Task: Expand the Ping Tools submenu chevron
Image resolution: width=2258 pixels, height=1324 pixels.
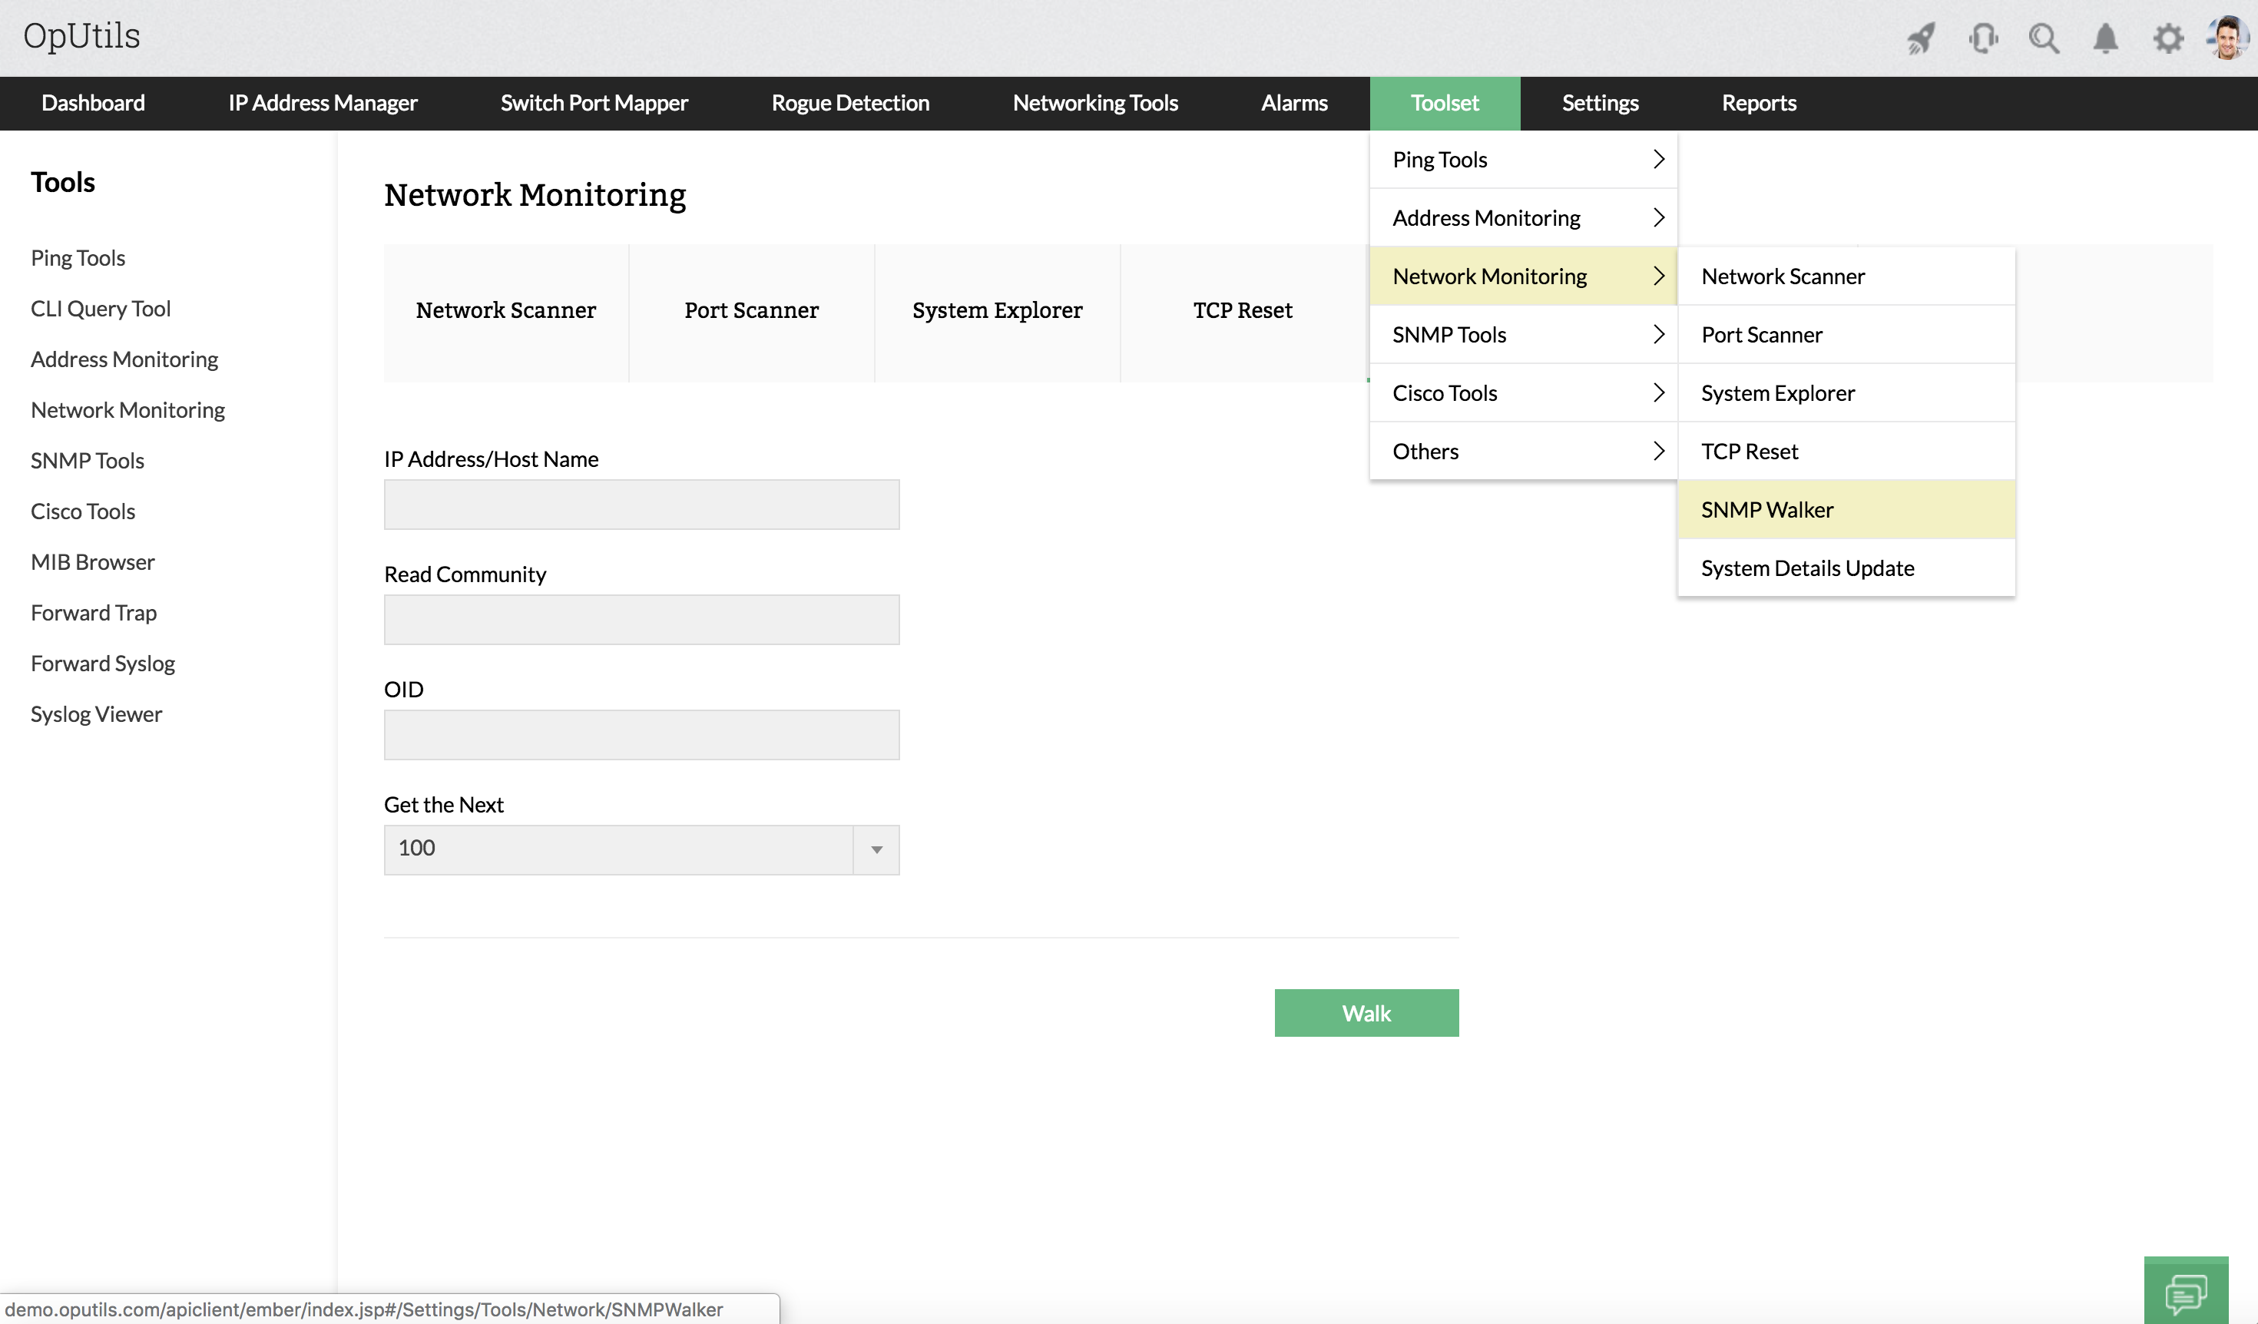Action: [x=1659, y=160]
